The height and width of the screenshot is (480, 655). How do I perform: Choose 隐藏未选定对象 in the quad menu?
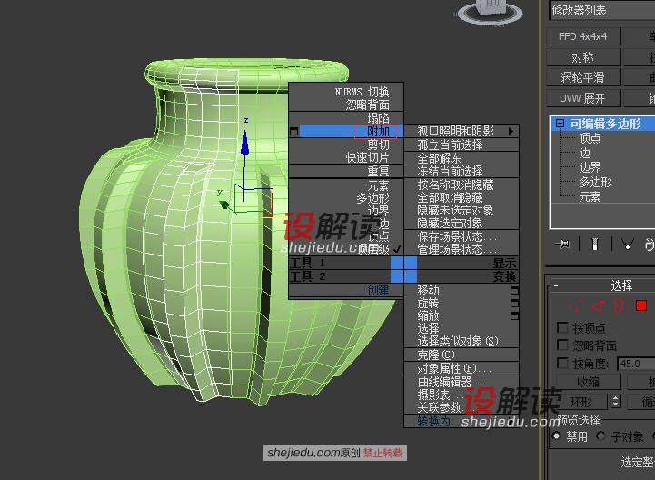[x=456, y=210]
